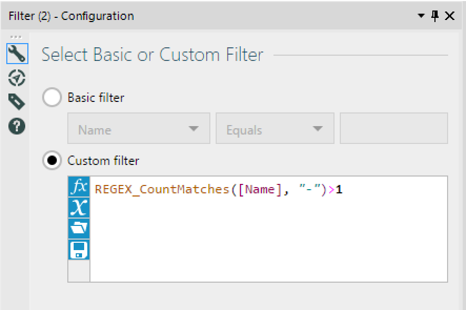
Task: Click the fx Functions icon
Action: coord(79,187)
